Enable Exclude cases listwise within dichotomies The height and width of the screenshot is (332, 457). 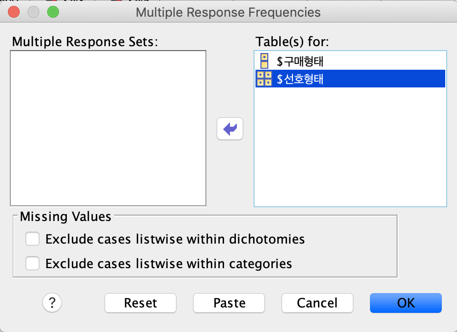pyautogui.click(x=32, y=239)
